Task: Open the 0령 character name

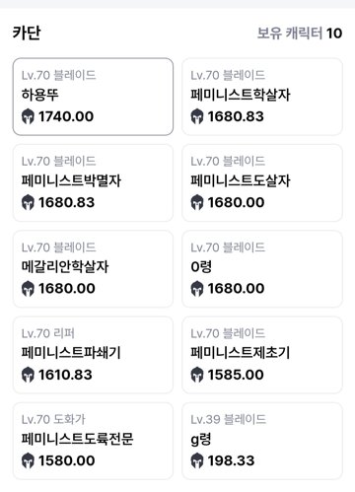Action: [201, 267]
